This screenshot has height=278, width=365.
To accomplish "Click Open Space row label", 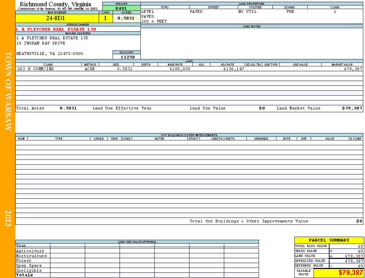I will (x=29, y=266).
